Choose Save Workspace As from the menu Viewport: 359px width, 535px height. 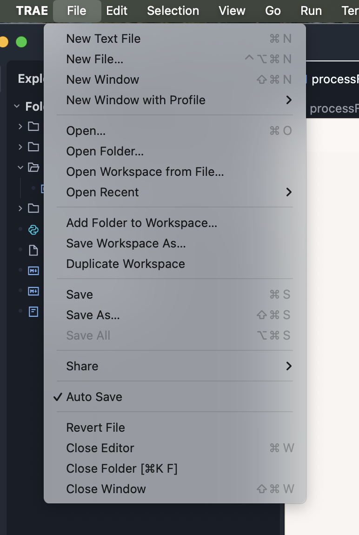[x=126, y=243]
